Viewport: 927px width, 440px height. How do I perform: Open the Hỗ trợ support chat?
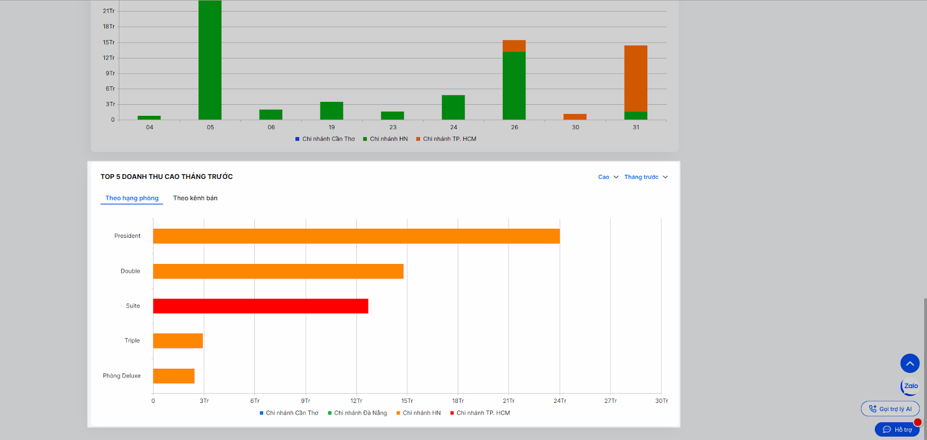pyautogui.click(x=897, y=430)
